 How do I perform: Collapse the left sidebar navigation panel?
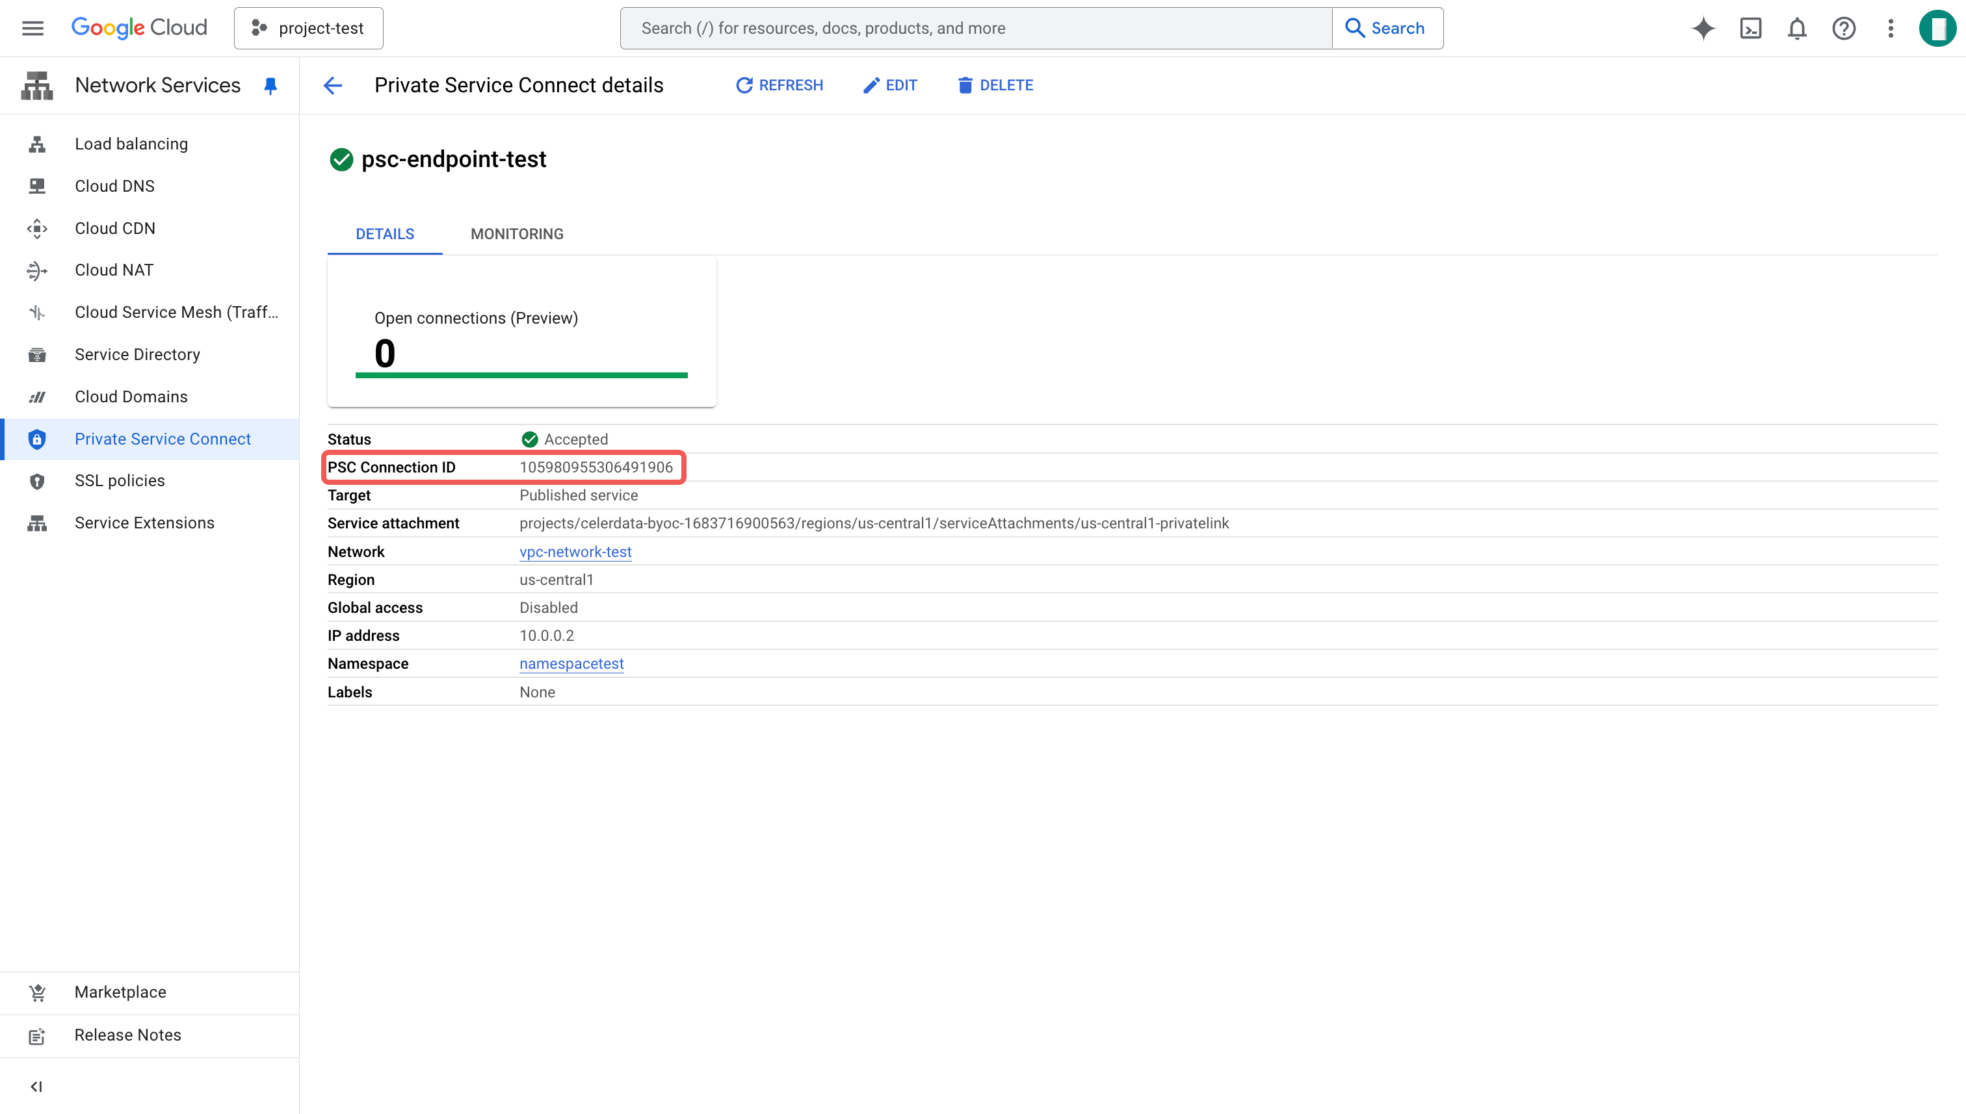36,1087
